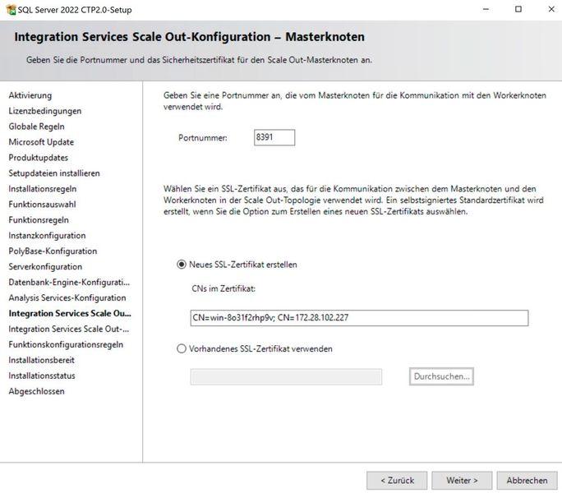Select the 'Neues SSL-Zertifikat erstellen' radio button
The width and height of the screenshot is (562, 493).
click(x=182, y=265)
